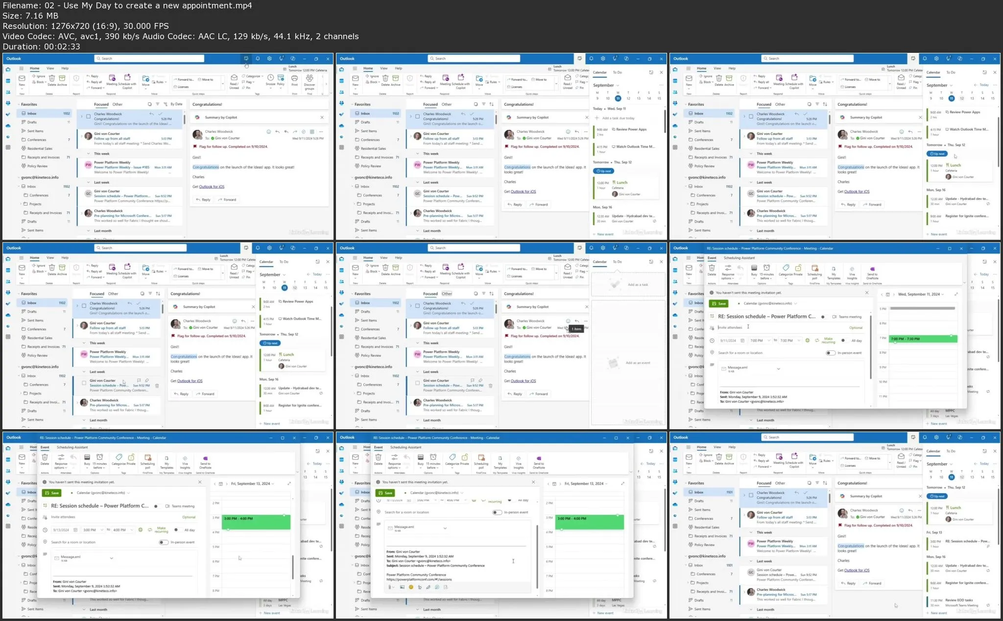1003x621 pixels.
Task: Click the Print icon in the Home ribbon
Action: click(294, 78)
